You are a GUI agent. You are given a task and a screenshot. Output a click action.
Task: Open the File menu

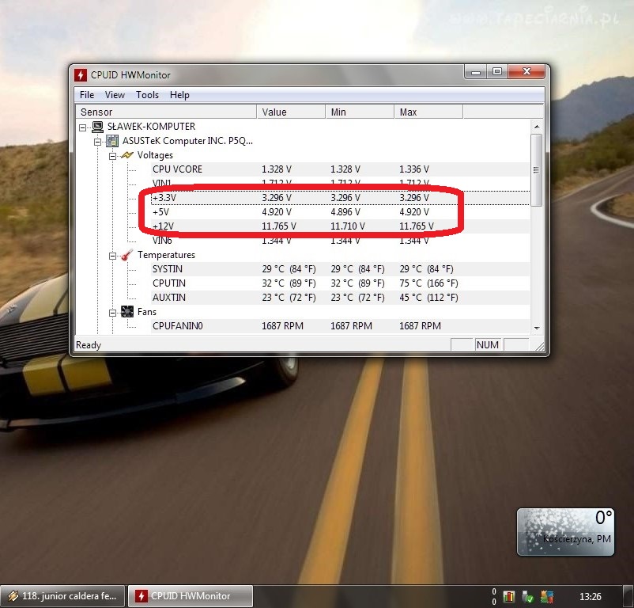tap(87, 95)
